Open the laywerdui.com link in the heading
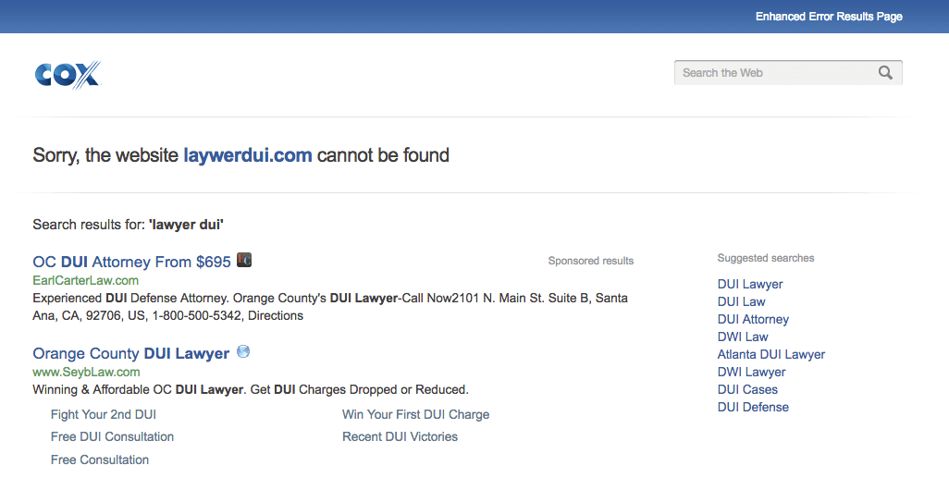Image resolution: width=949 pixels, height=490 pixels. pyautogui.click(x=248, y=155)
